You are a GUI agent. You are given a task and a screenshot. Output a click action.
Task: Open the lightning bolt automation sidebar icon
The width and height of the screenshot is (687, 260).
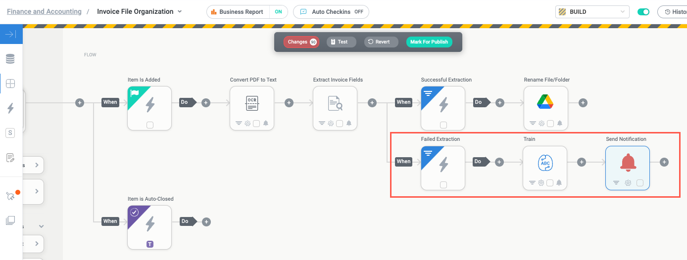click(10, 108)
